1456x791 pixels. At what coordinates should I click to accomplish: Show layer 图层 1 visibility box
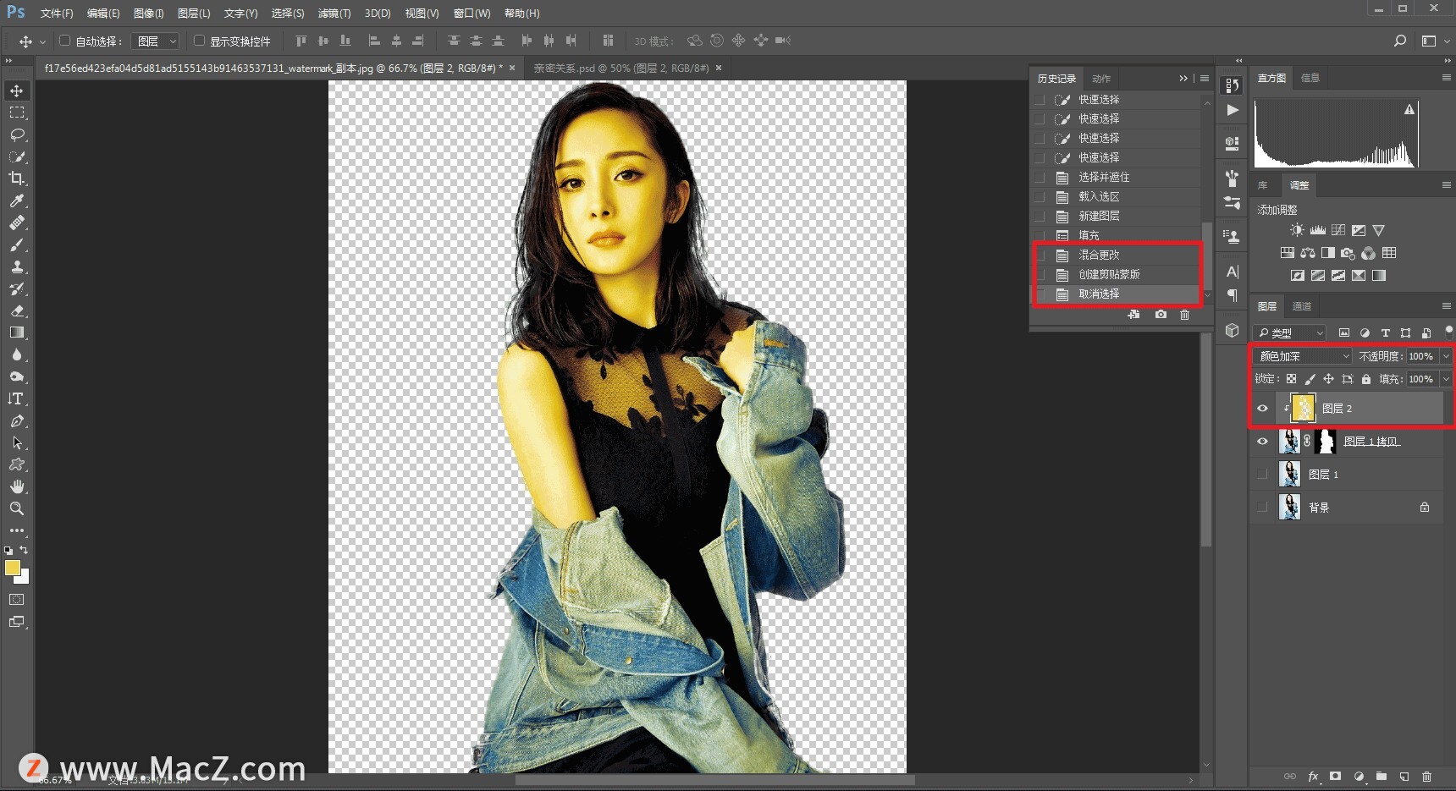pos(1262,475)
